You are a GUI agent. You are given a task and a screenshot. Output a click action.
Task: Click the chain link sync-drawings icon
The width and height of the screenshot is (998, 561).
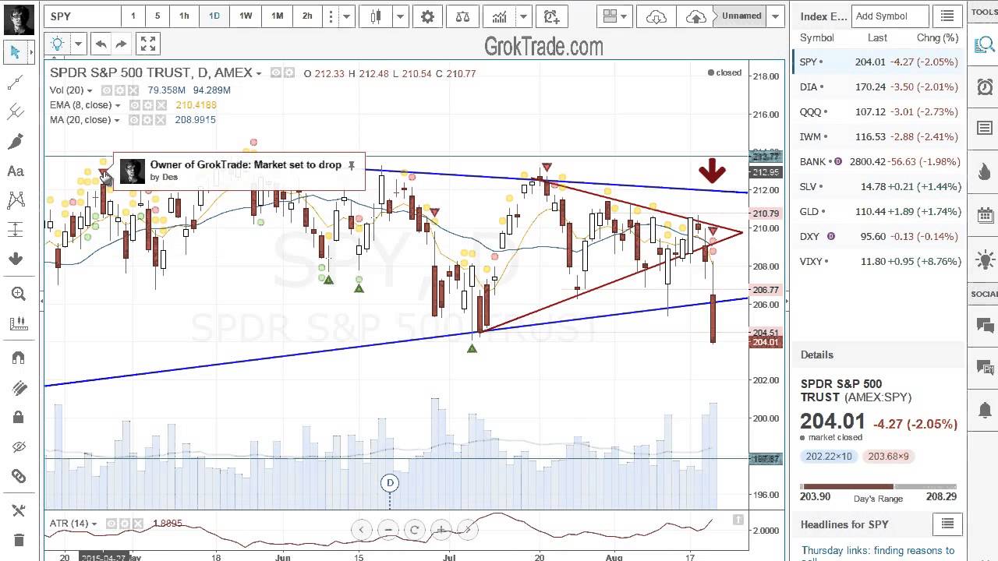(x=17, y=476)
